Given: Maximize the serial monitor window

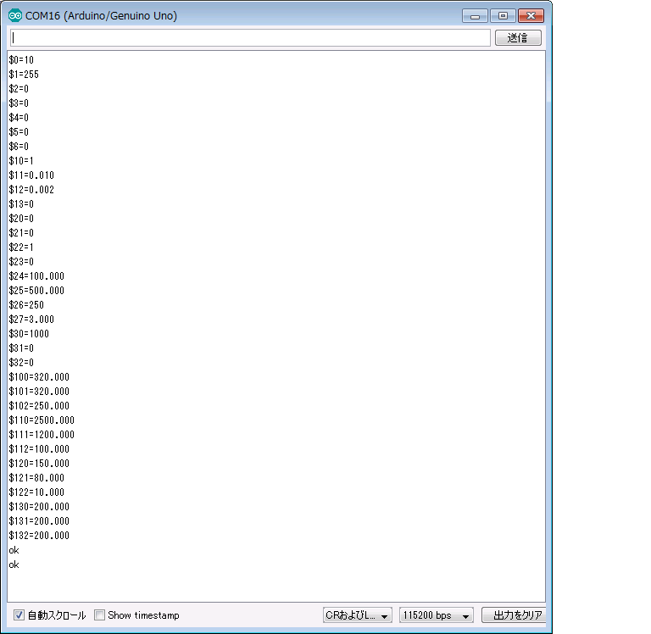Looking at the screenshot, I should (502, 15).
